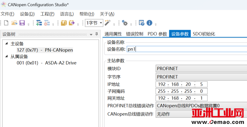Open the 关于(A) menu
Screen dimensions: 247x127
(x=107, y=14)
